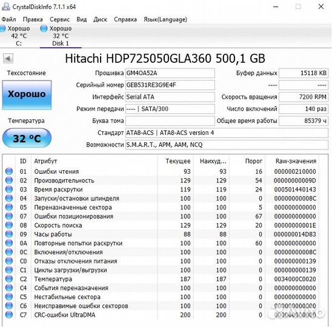Open the Правка menu
The image size is (332, 327).
point(33,19)
